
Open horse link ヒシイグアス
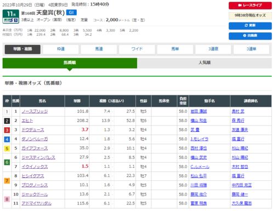[x=33, y=176]
